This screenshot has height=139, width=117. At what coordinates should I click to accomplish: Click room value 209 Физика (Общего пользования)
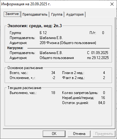pos(68,43)
